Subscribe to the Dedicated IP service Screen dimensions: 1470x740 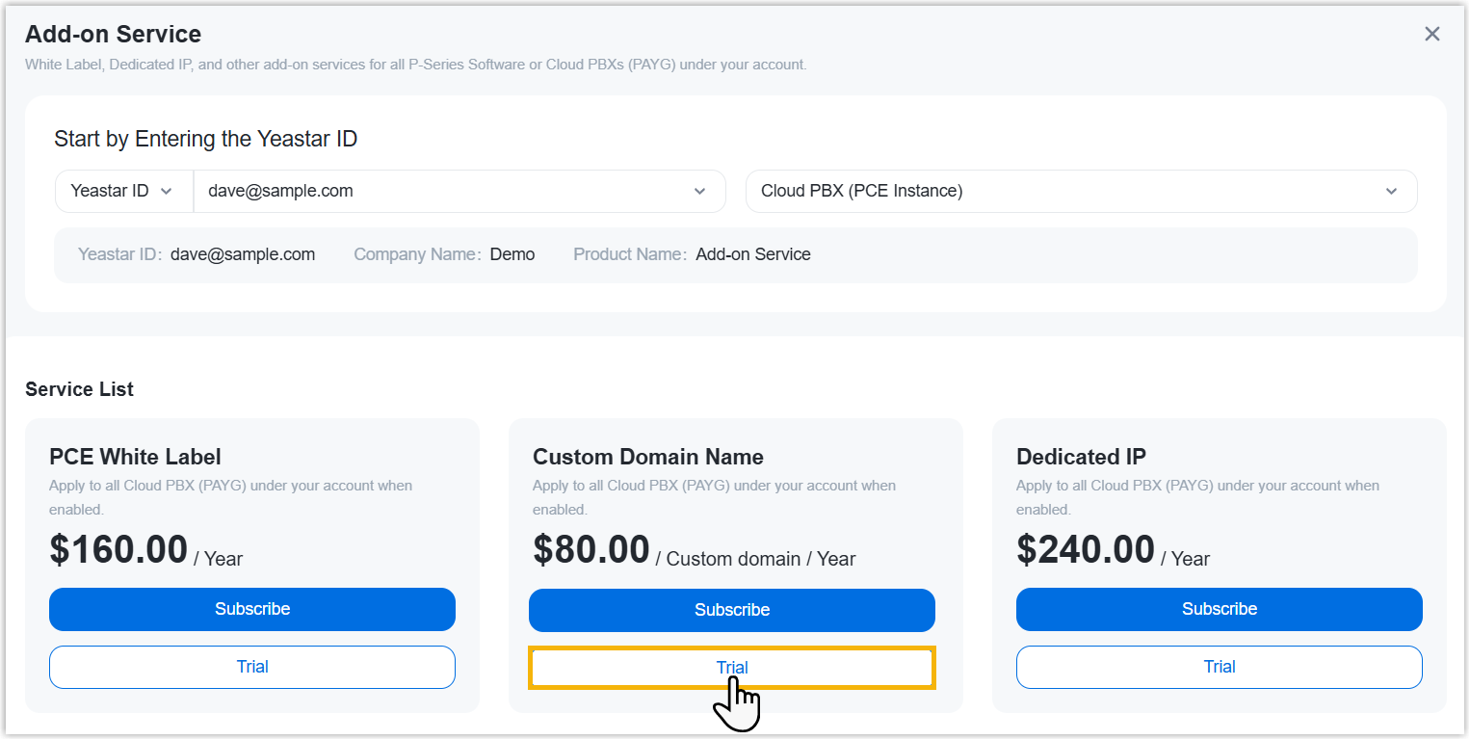(1220, 609)
